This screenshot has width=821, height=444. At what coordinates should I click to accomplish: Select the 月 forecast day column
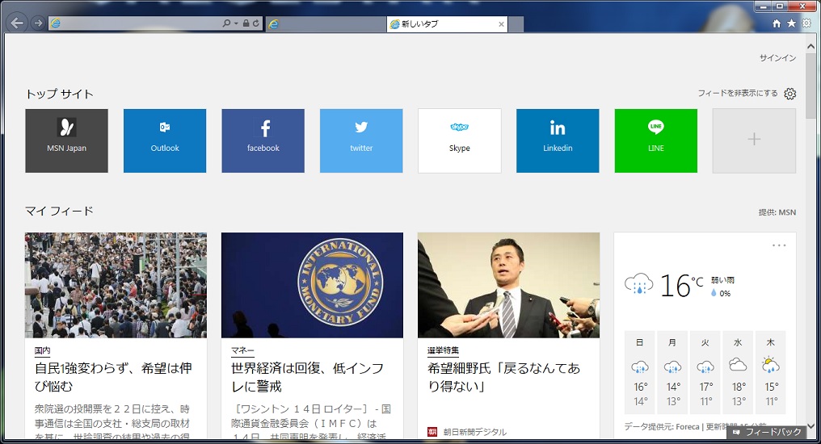673,372
